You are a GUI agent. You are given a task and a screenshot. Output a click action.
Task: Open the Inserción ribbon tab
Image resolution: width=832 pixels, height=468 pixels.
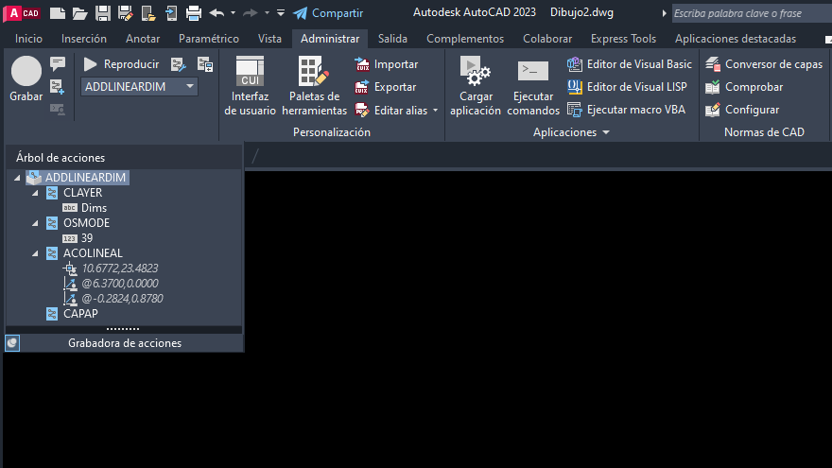pos(84,39)
